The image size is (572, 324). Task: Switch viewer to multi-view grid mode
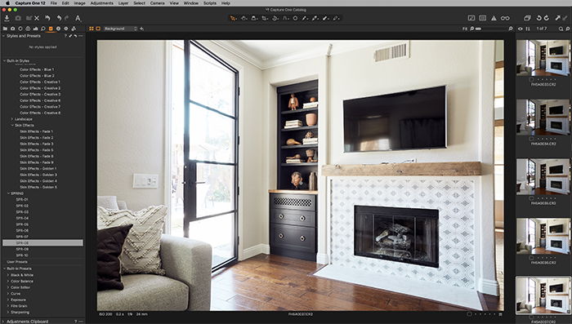[92, 29]
